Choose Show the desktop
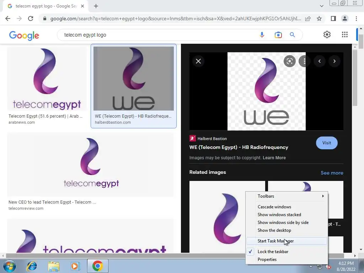Screen dimensions: 364x273 coord(287,230)
